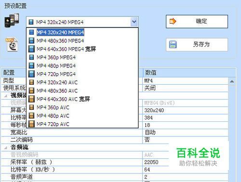
Task: Click orange film icon beside MP4 360p AVC
Action: pos(31,107)
